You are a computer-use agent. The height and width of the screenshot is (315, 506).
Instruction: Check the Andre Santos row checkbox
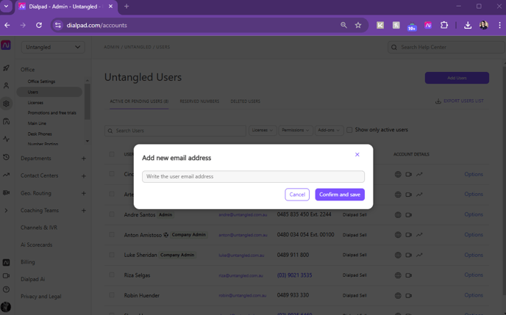click(x=112, y=214)
